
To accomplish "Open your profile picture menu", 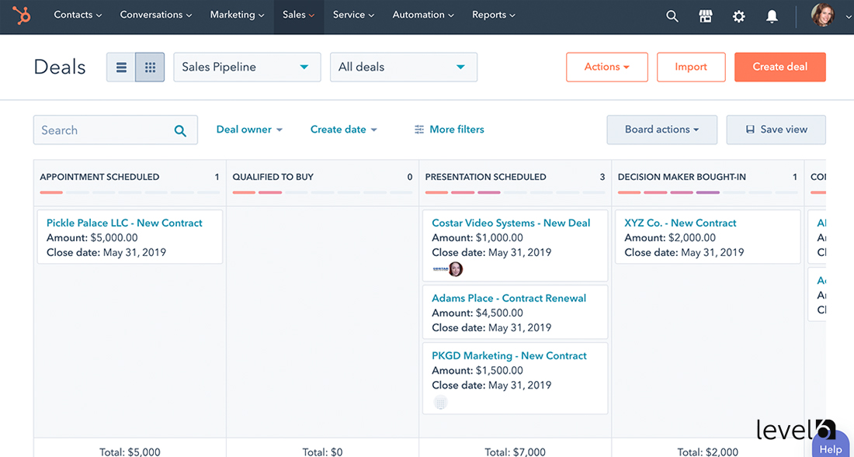I will pos(822,16).
